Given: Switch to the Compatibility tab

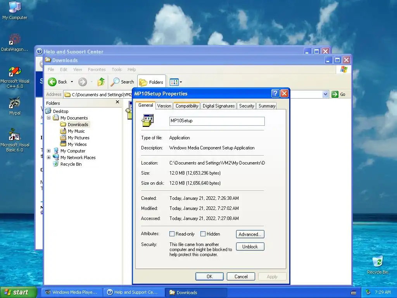Looking at the screenshot, I should click(187, 106).
